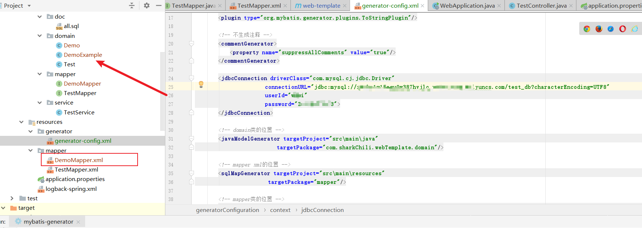Switch to the TestController.java tab

pyautogui.click(x=541, y=5)
